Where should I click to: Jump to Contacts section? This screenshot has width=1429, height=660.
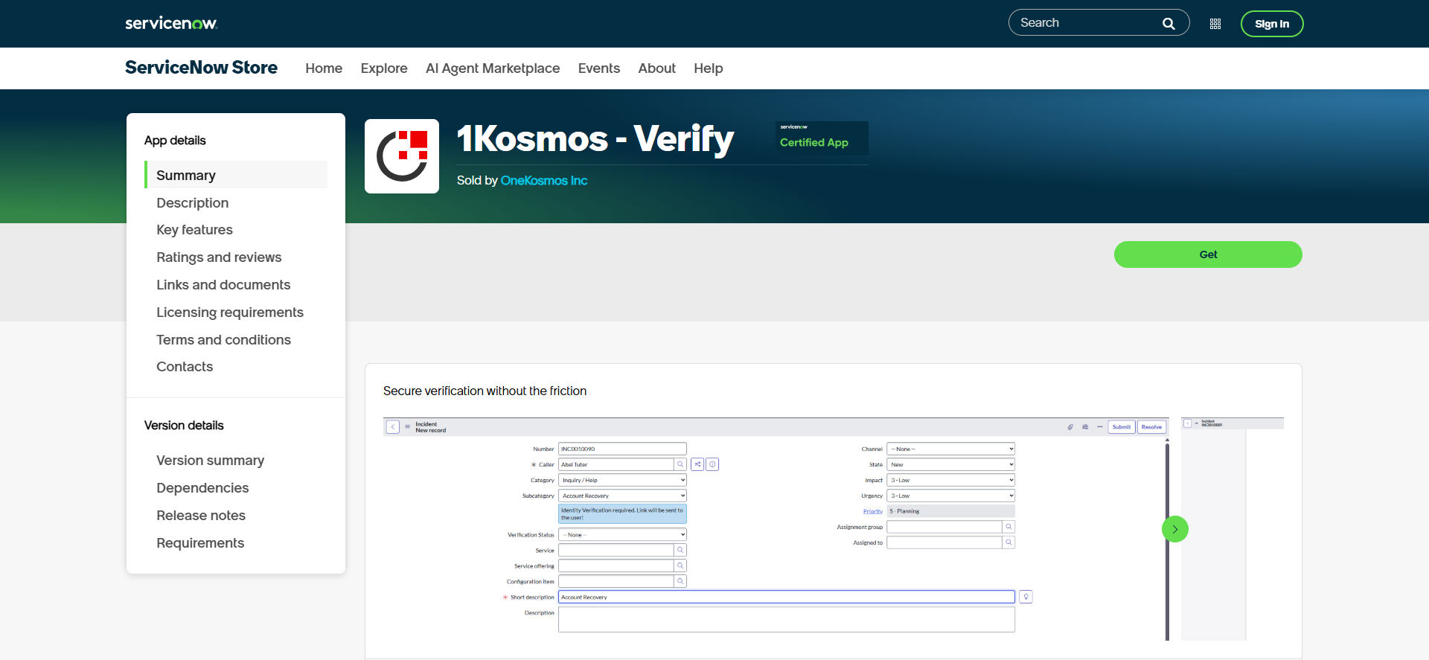point(185,367)
